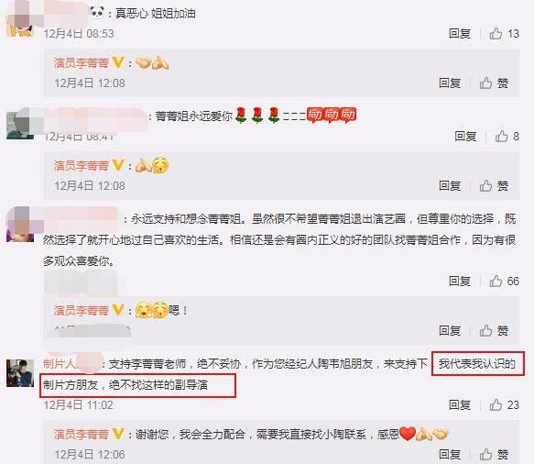Reply to 李菁菁's 谢谢您 response

[450, 454]
